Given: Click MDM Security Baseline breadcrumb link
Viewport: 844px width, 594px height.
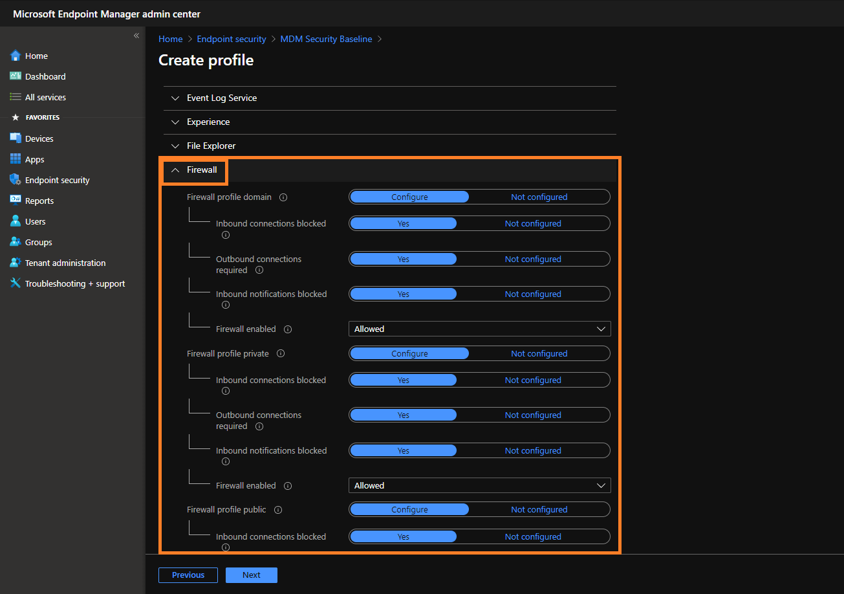Looking at the screenshot, I should tap(326, 39).
